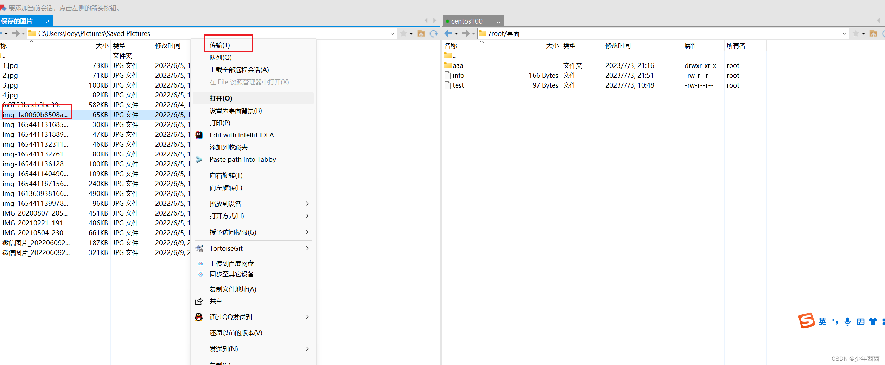Screen dimensions: 885x365
Task: Sort remote files by 名称 column
Action: tap(482, 46)
